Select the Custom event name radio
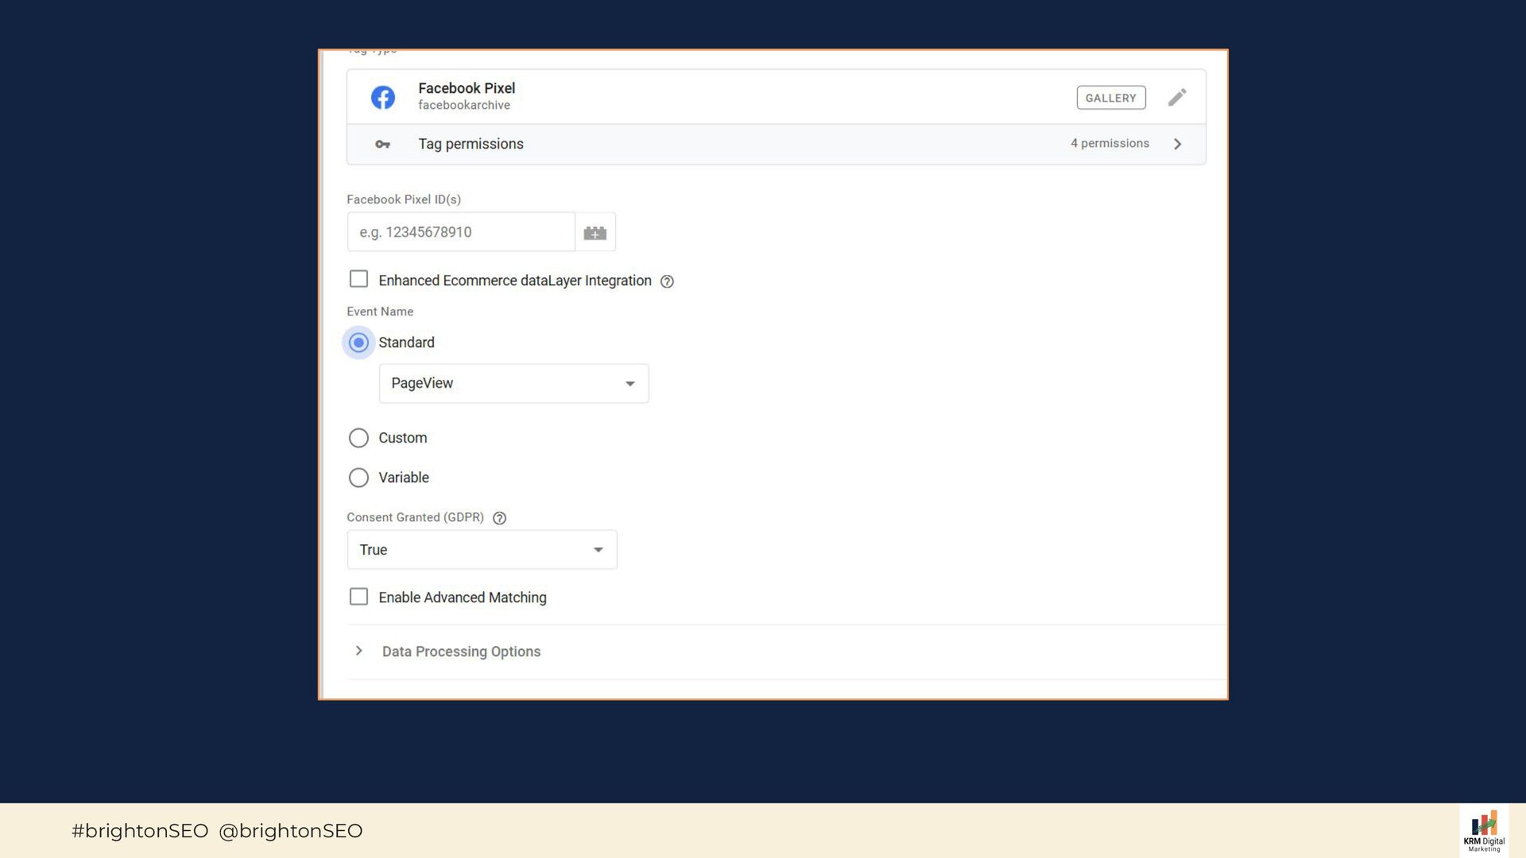This screenshot has height=858, width=1526. 358,438
